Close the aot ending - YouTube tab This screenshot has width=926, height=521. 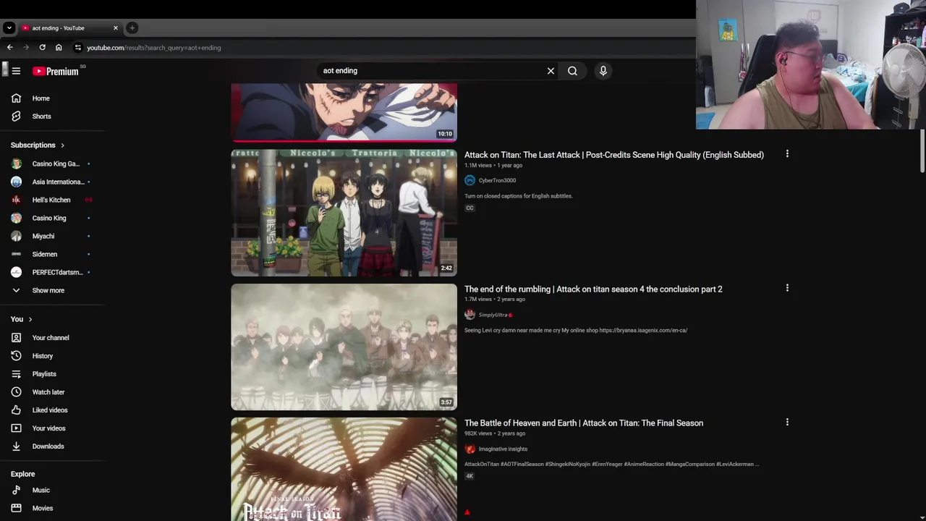(115, 28)
